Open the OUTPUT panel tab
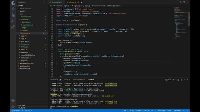 [67, 80]
